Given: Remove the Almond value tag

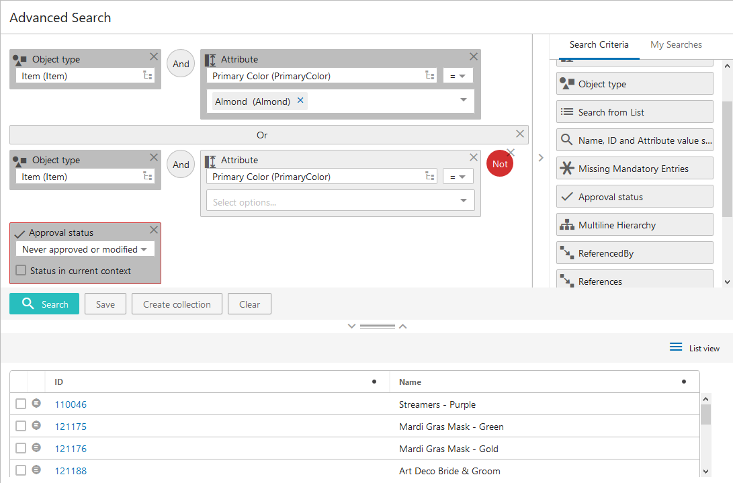Looking at the screenshot, I should [x=300, y=101].
